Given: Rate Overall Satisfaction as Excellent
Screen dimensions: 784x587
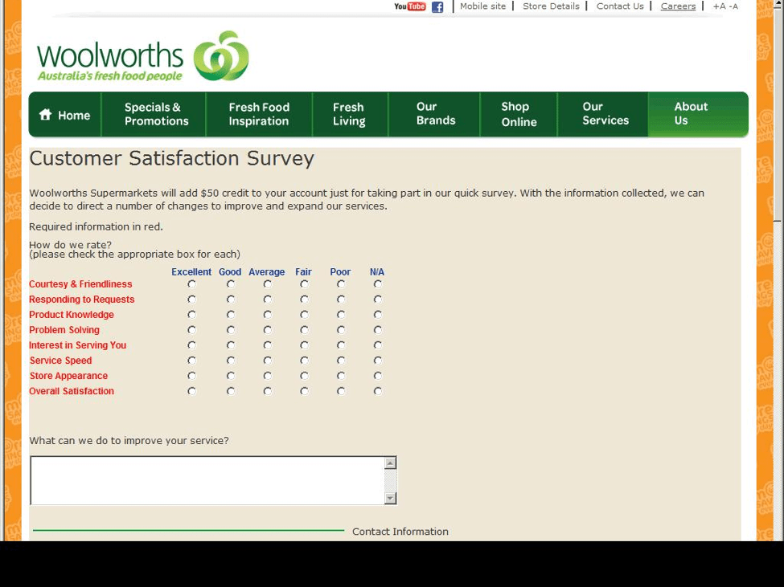Looking at the screenshot, I should (191, 391).
